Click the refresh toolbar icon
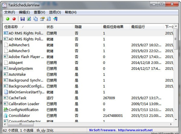 (x=29, y=19)
